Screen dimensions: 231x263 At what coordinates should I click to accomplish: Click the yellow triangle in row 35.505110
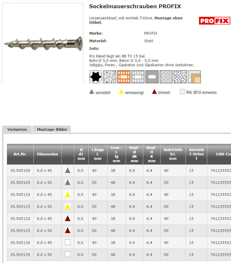tap(68, 194)
